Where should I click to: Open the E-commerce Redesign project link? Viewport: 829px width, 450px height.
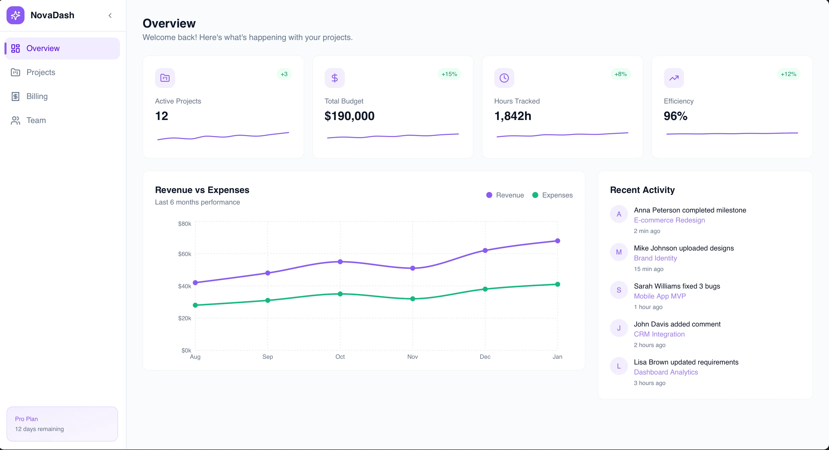click(x=669, y=220)
